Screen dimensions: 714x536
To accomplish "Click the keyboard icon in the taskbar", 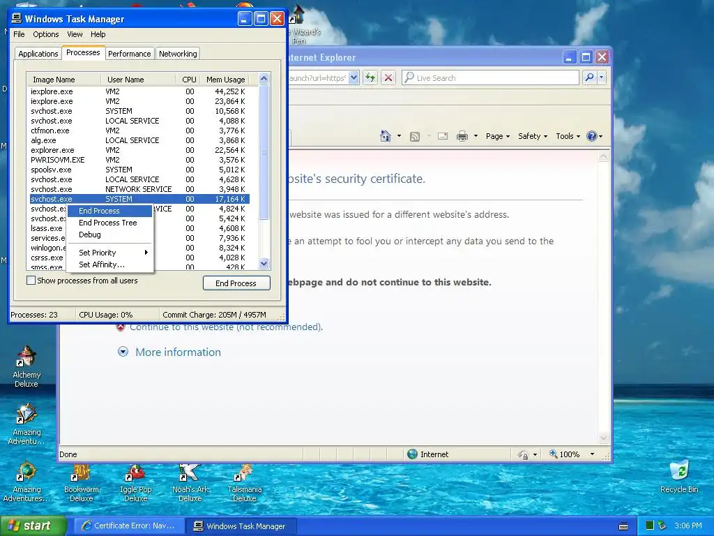I will click(x=623, y=526).
